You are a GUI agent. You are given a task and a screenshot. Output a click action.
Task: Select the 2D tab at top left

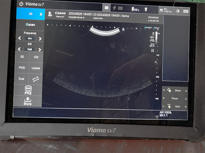pos(31,14)
